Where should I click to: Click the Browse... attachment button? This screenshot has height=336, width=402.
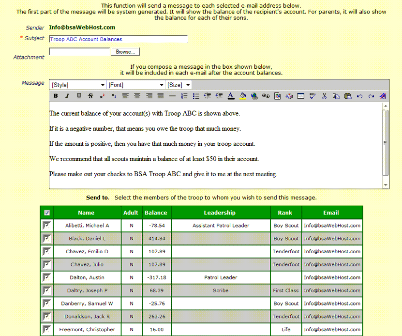(x=125, y=52)
